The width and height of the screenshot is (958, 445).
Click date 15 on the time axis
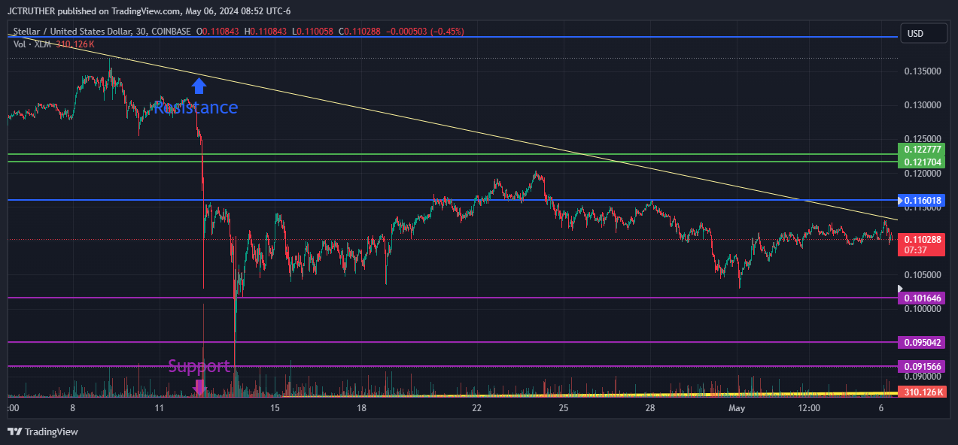[275, 408]
